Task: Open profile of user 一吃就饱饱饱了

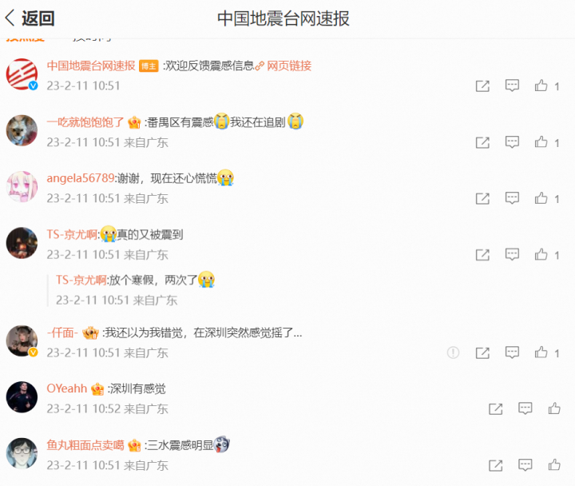Action: [85, 121]
